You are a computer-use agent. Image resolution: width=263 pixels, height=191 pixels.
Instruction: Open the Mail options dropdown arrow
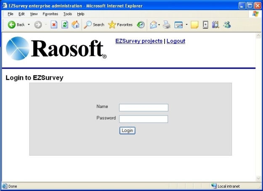tap(159, 25)
